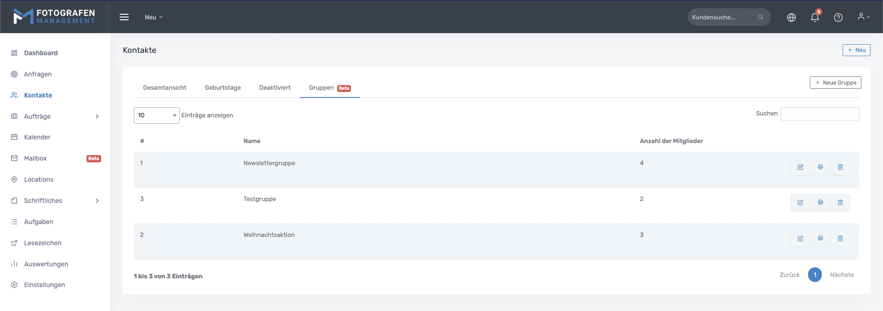Click the globe language icon
This screenshot has width=883, height=311.
click(791, 17)
